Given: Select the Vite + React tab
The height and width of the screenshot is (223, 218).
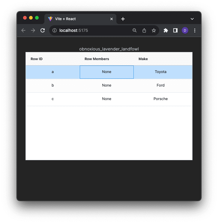Looking at the screenshot, I should tap(80, 19).
